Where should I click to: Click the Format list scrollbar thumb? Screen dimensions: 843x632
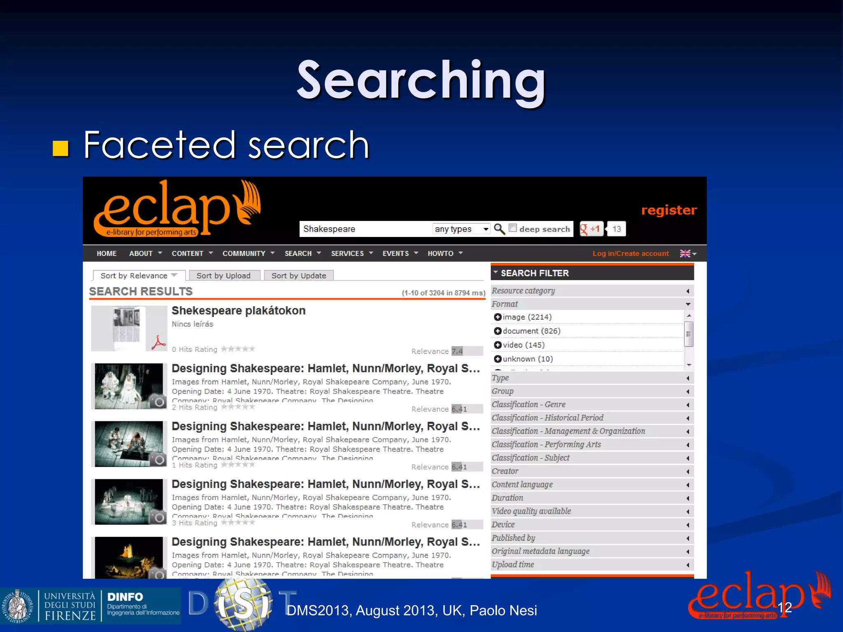688,334
